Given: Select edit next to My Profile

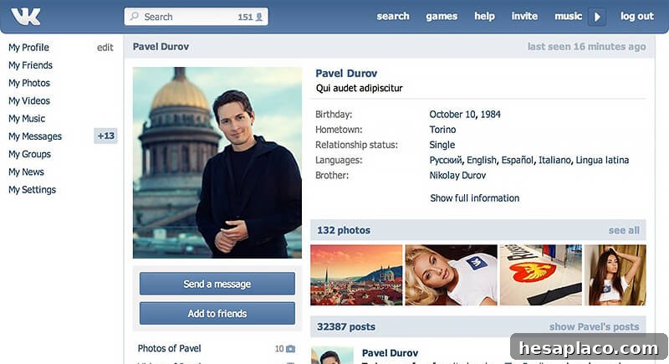Looking at the screenshot, I should (105, 48).
